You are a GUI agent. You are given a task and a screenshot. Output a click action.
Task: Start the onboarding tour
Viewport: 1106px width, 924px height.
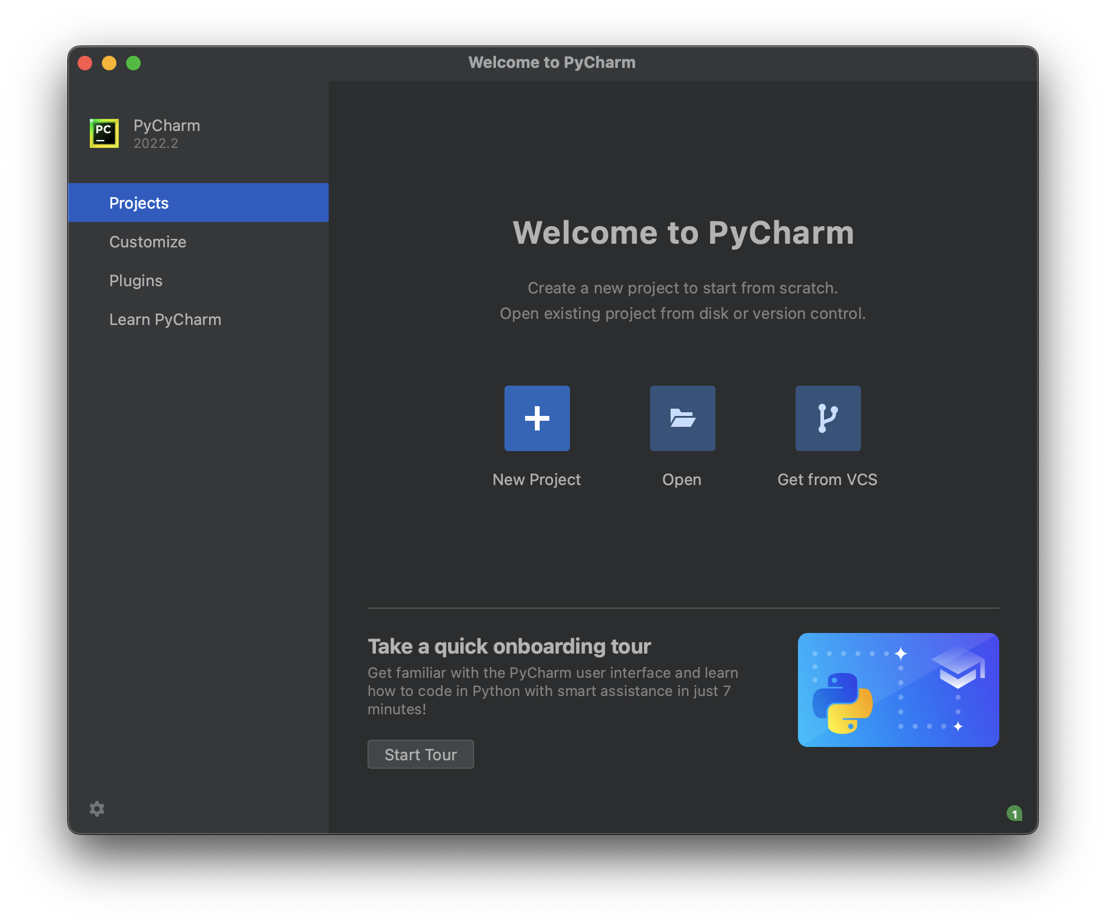point(420,754)
